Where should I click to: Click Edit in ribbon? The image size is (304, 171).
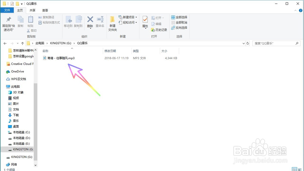(157, 24)
